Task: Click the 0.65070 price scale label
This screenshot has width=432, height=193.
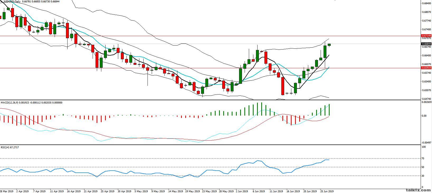Action: click(x=426, y=90)
